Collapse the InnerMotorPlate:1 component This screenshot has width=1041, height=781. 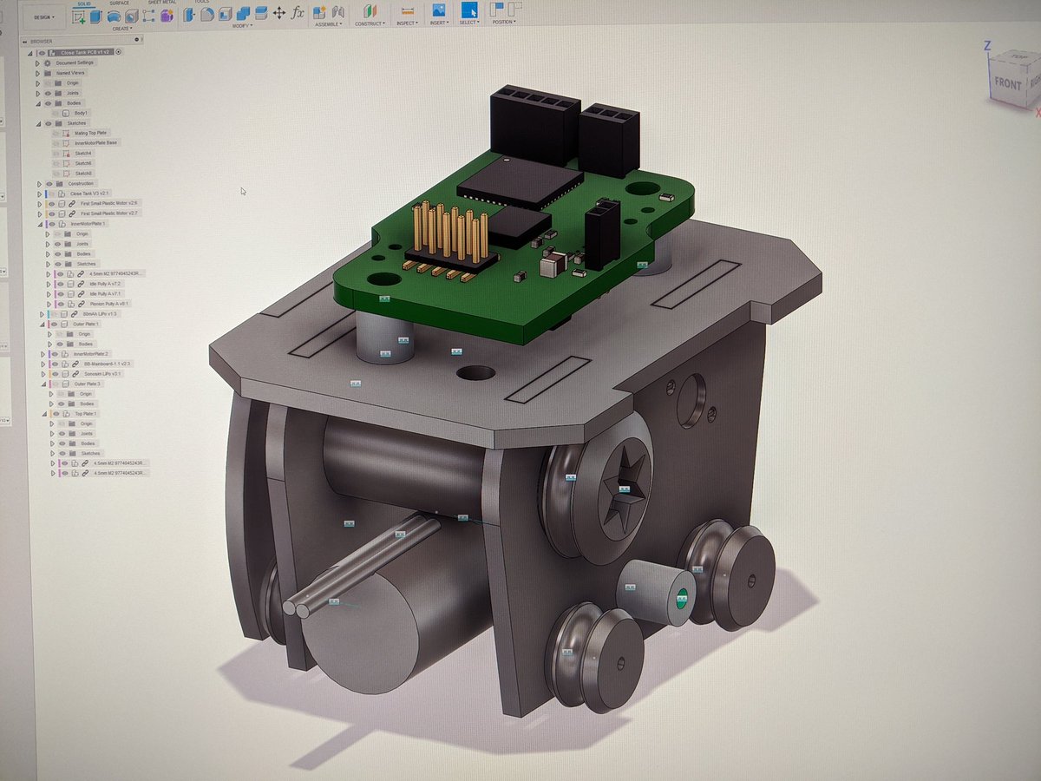40,224
